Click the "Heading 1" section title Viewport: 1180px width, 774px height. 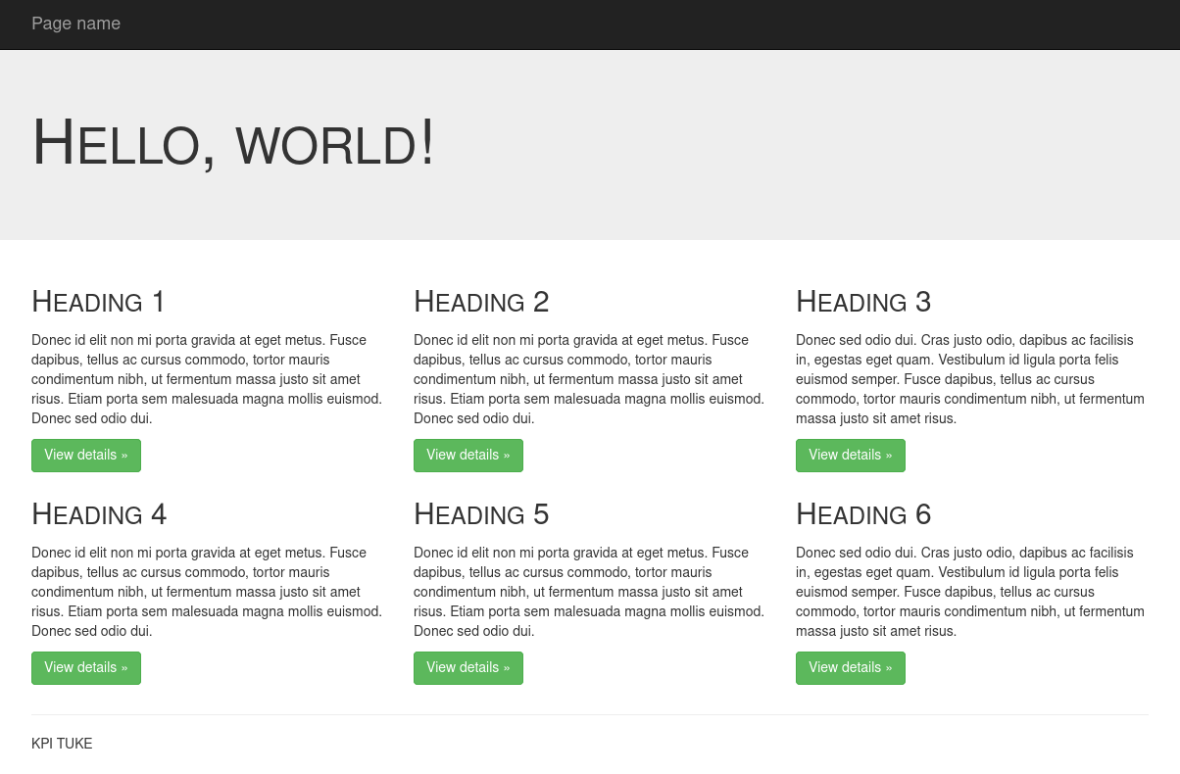pyautogui.click(x=99, y=302)
